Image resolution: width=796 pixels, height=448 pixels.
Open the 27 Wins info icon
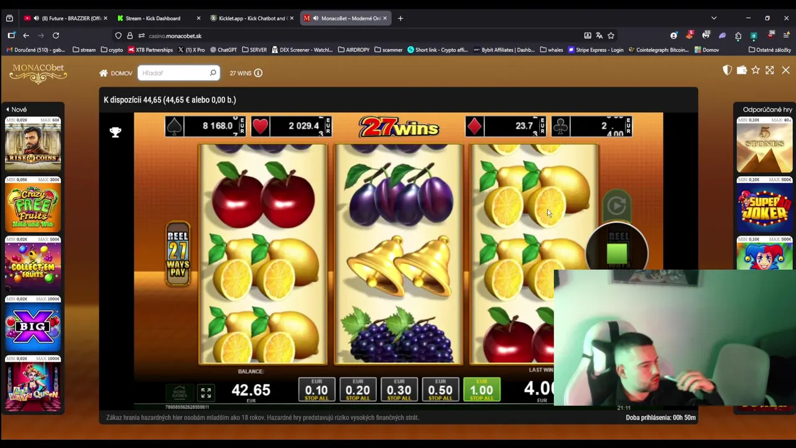click(258, 73)
